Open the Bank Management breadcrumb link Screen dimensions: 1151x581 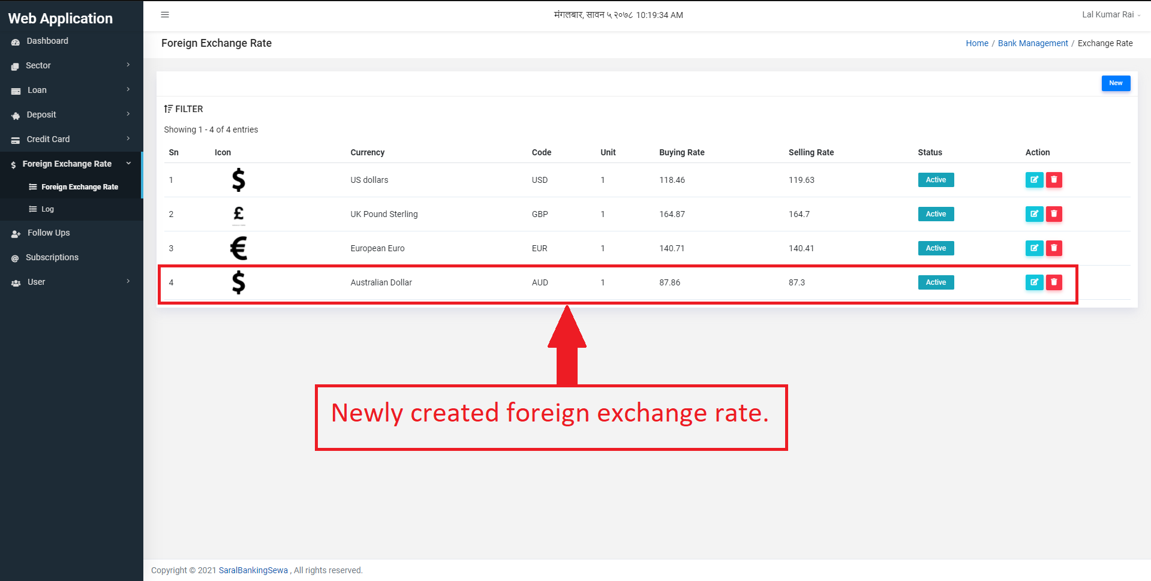(1033, 43)
